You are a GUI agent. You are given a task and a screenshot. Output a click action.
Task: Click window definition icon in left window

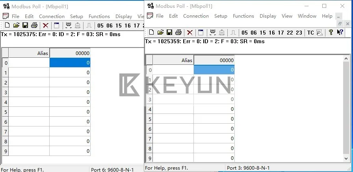[56, 26]
